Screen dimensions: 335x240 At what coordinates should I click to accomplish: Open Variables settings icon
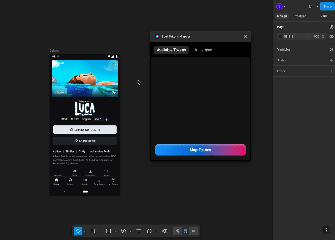(332, 49)
